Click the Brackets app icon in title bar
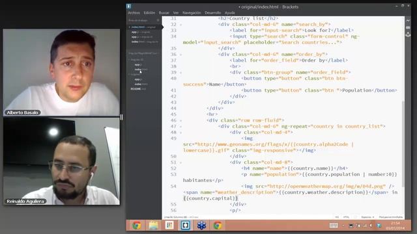Screen dimensions: 417x234 pos(129,6)
